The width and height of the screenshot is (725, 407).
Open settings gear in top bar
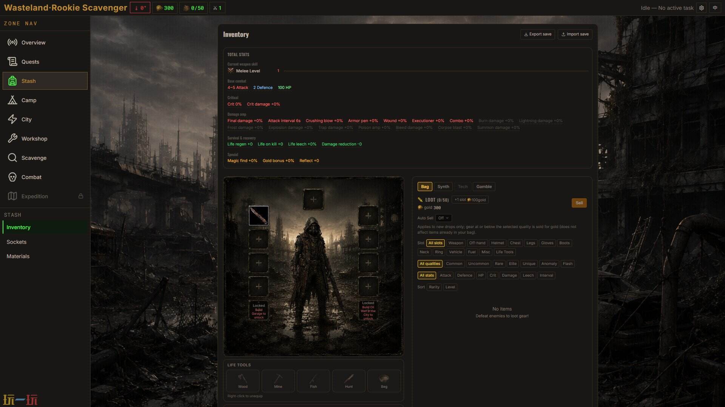pos(702,8)
